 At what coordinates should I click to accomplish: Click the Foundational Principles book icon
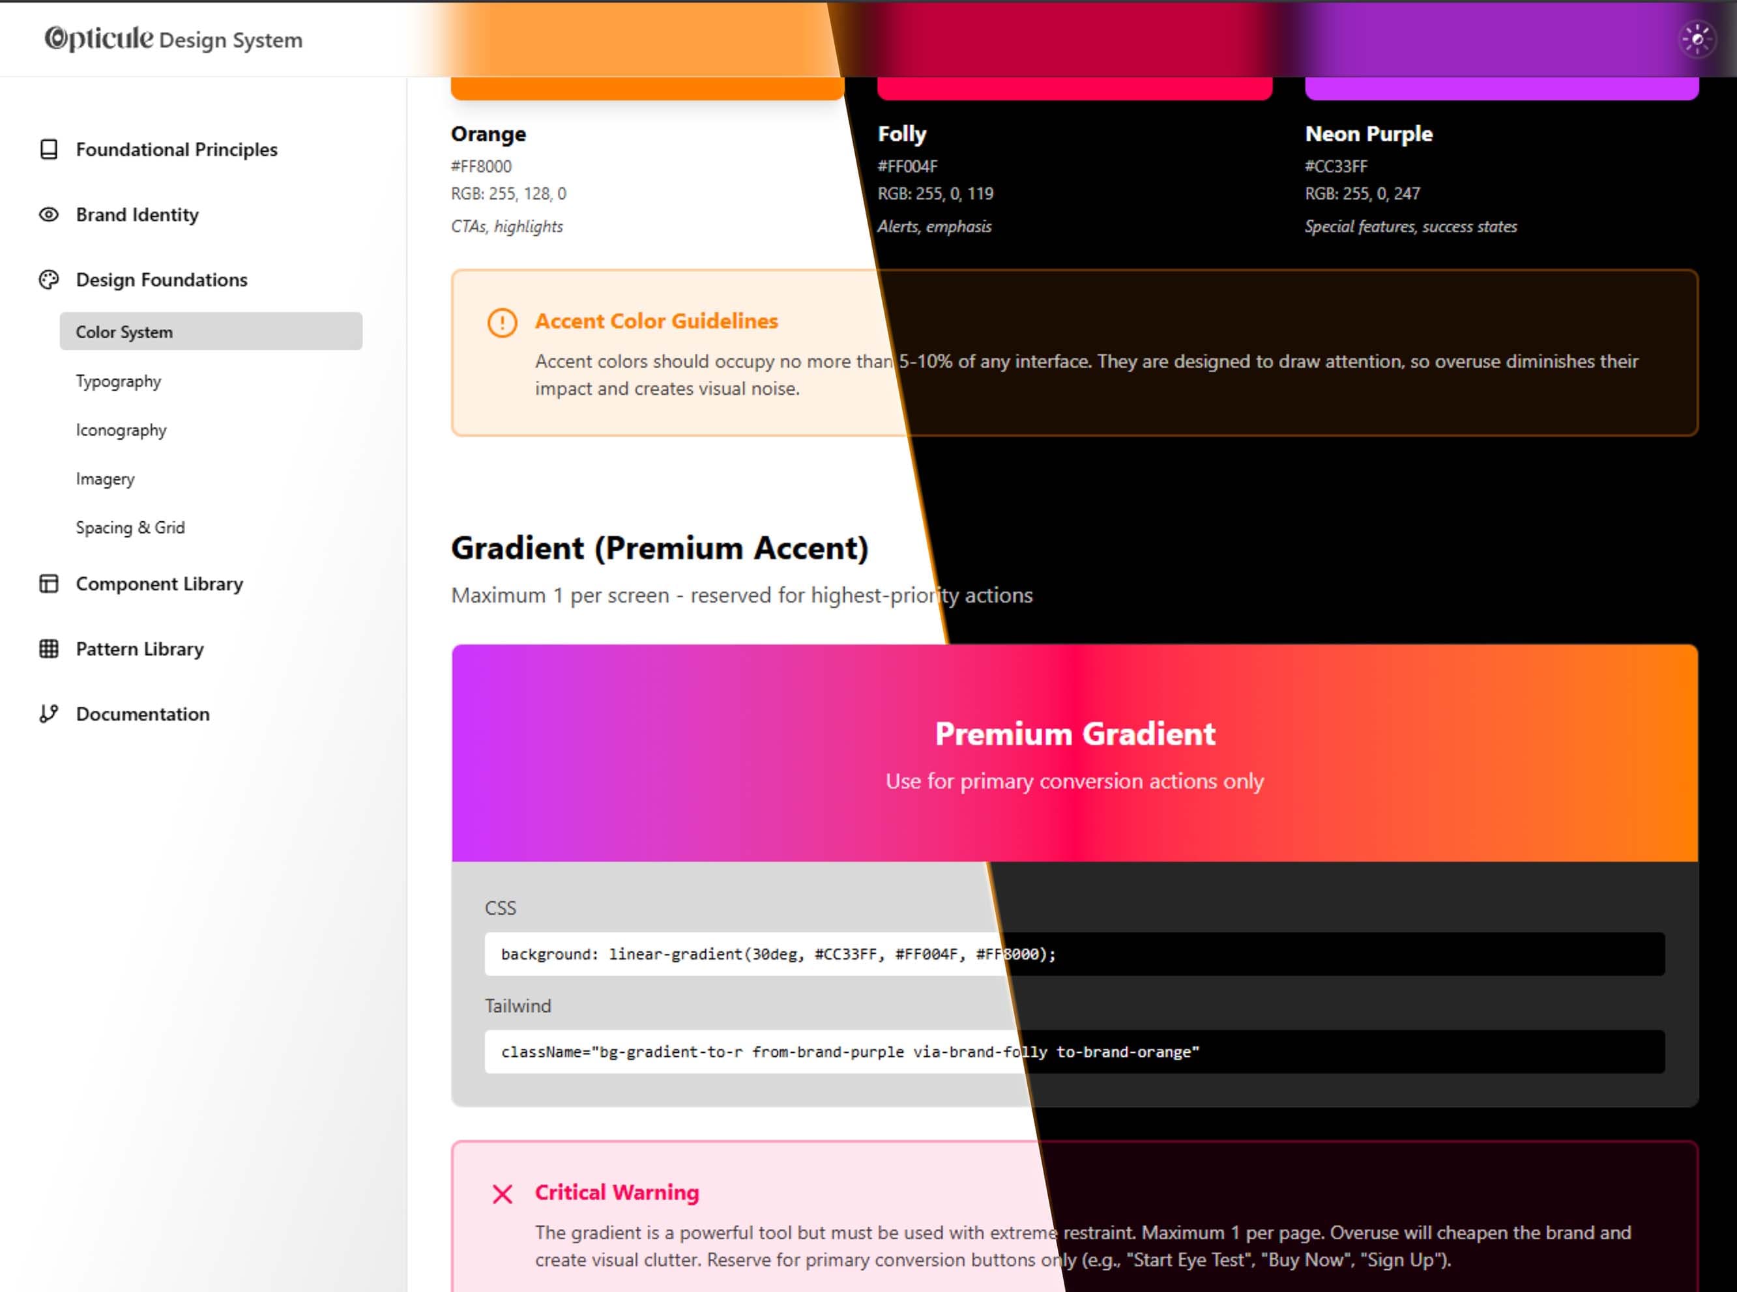point(48,149)
